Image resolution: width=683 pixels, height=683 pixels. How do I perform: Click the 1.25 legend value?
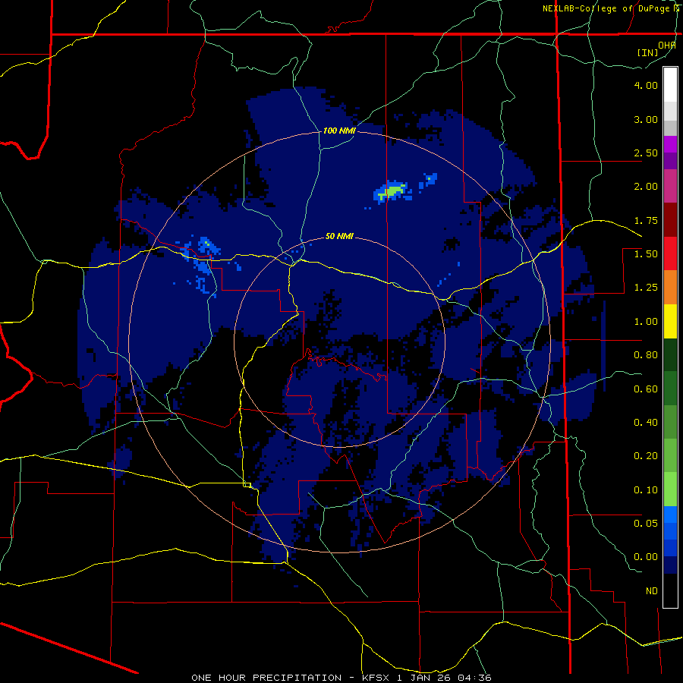pos(646,288)
